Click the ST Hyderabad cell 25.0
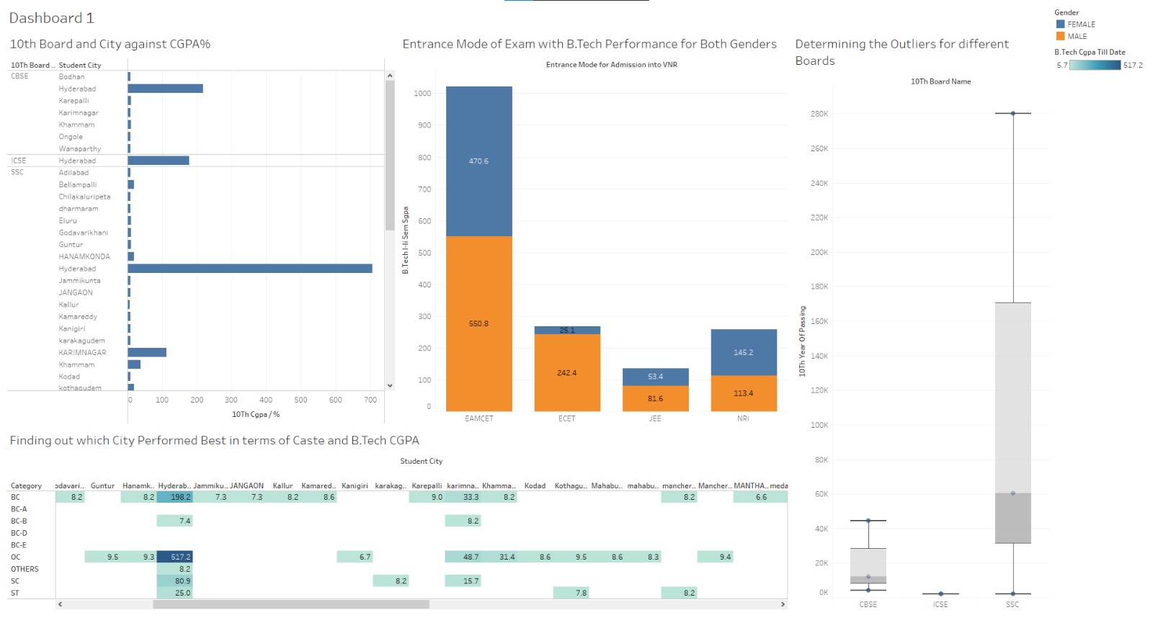 click(x=174, y=593)
